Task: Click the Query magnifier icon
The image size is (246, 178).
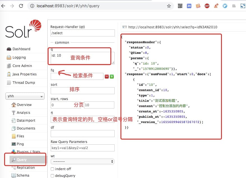Action: pos(14,159)
